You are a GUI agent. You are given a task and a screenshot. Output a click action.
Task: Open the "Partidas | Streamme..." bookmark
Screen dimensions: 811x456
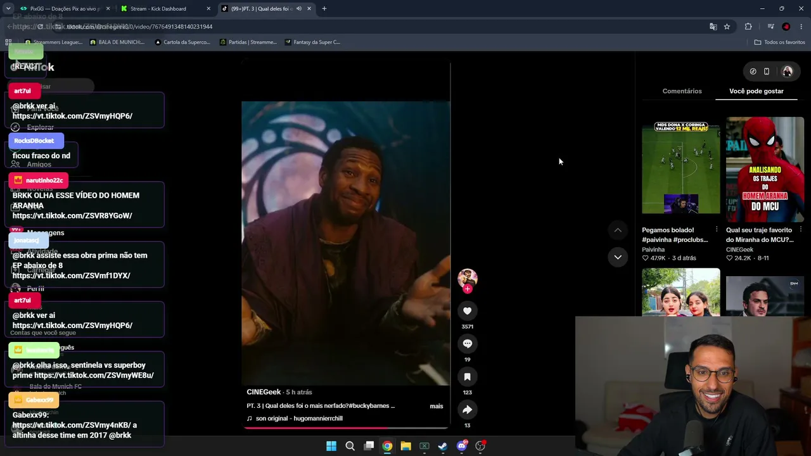tap(248, 42)
